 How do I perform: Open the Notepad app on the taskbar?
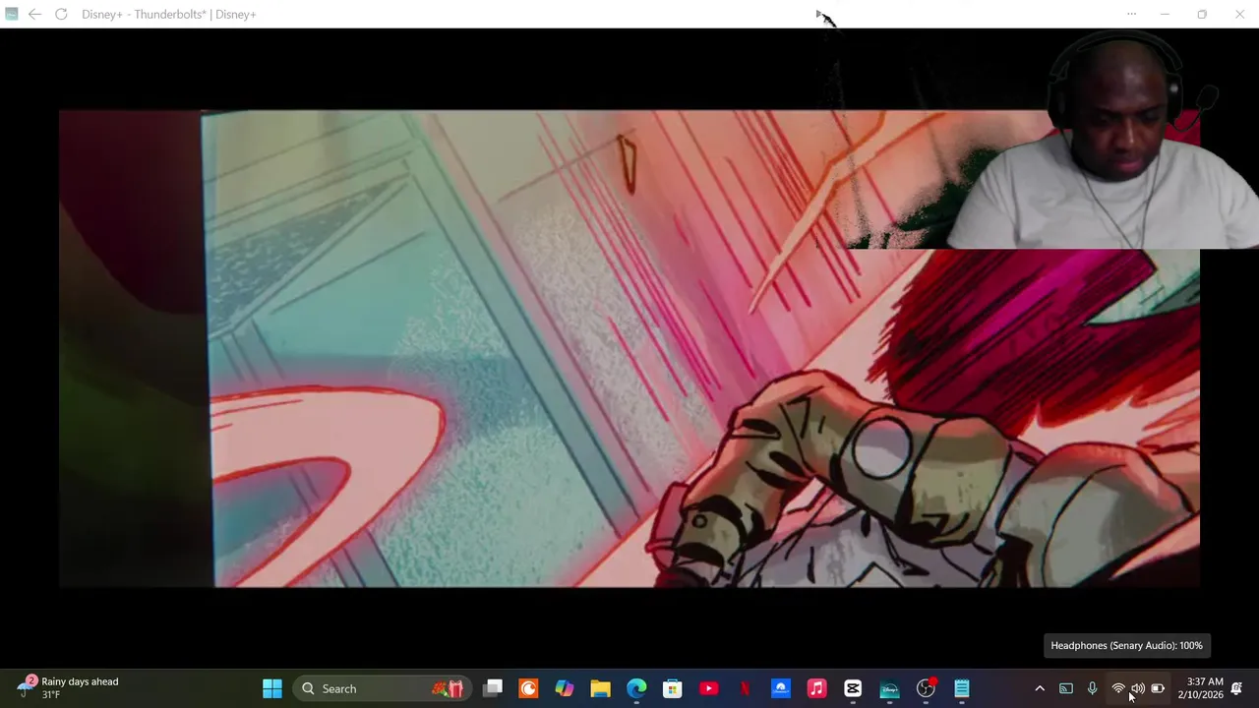[x=962, y=688]
